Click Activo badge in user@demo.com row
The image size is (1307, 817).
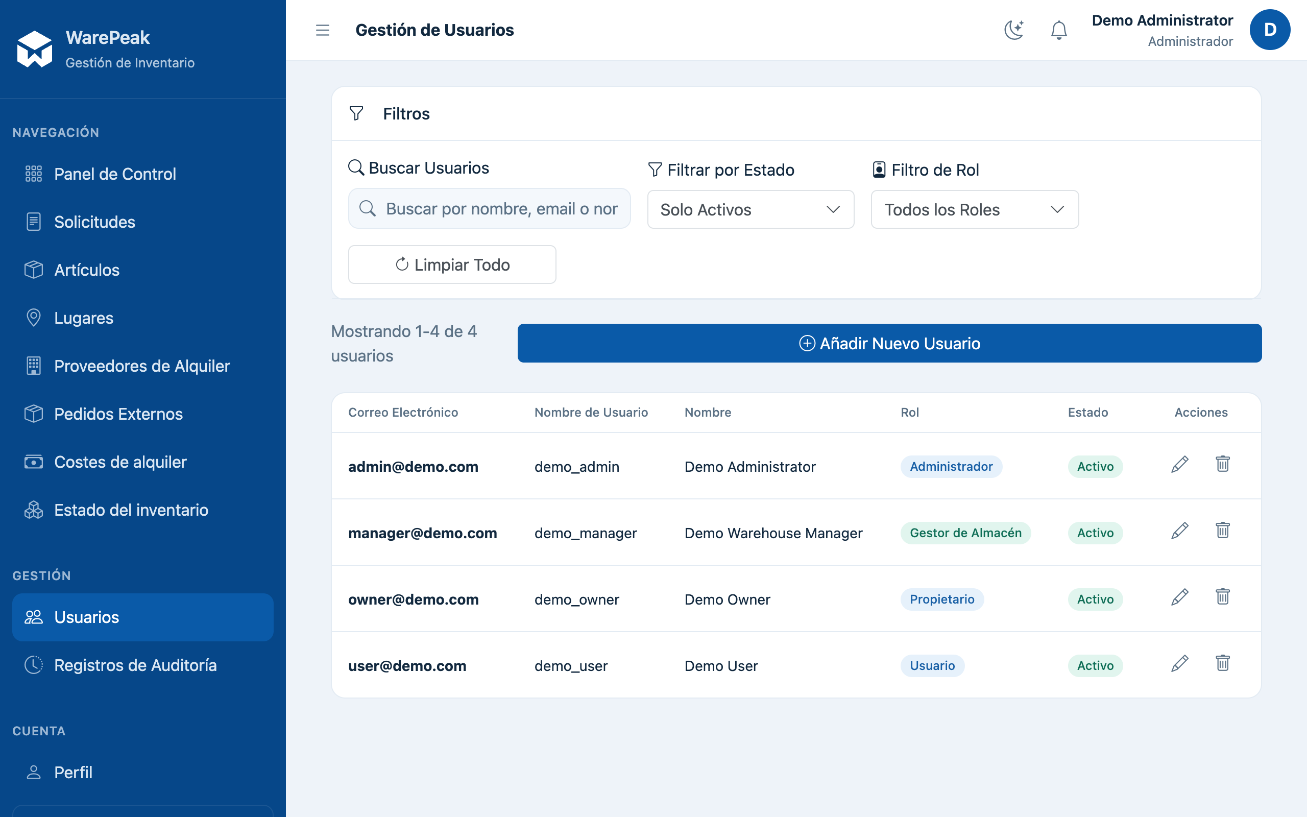[x=1095, y=666]
